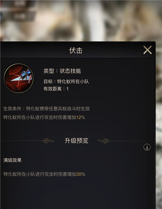Screen dimensions: 162x209
Task: Click the 目标：特化蚁所在小队 text
Action: 66,81
